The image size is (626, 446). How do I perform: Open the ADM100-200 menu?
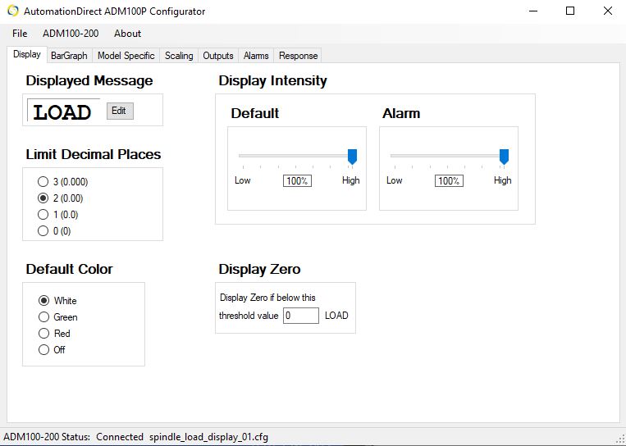pos(71,34)
